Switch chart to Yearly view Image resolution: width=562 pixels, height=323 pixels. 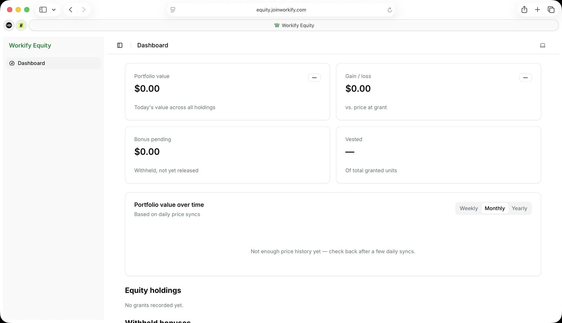(x=519, y=208)
